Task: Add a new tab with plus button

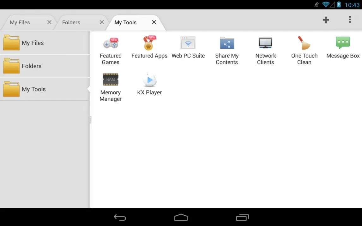Action: point(326,20)
